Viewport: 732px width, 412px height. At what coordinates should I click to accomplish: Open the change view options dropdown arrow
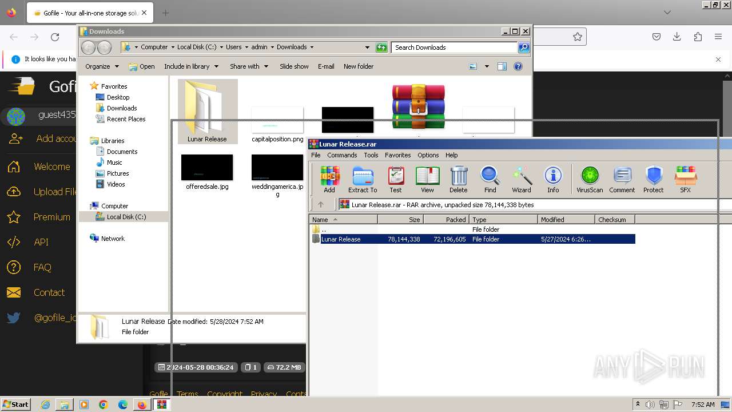(x=487, y=66)
